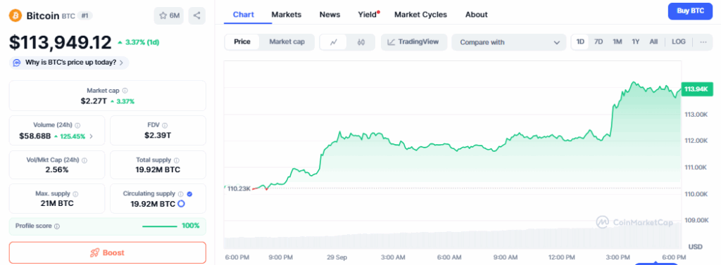Click the Profile score progress bar
Screen dimensions: 721x265
tap(160, 226)
